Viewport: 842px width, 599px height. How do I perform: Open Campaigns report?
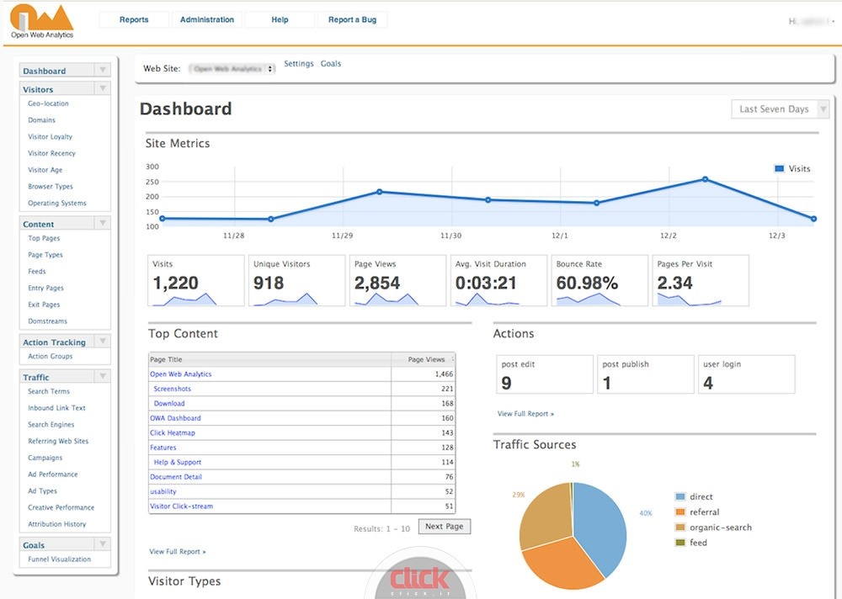45,459
